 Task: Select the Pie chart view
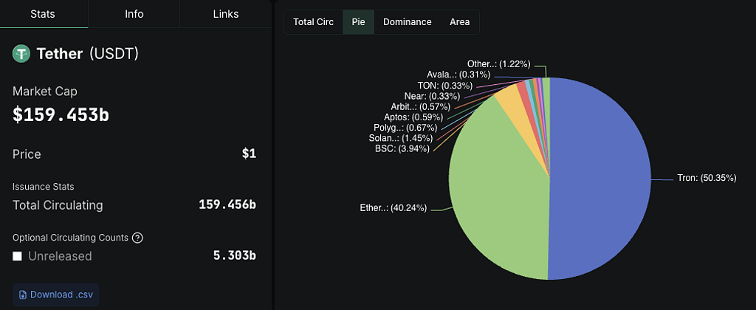click(359, 22)
